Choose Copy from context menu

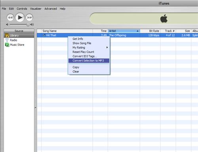tap(89, 67)
